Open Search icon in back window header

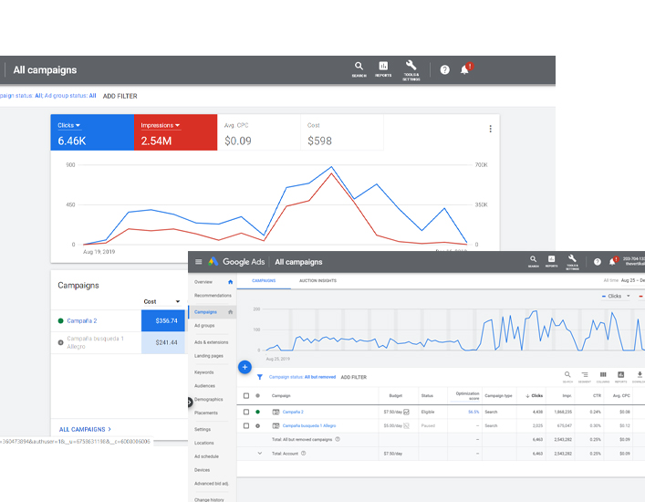click(x=359, y=69)
